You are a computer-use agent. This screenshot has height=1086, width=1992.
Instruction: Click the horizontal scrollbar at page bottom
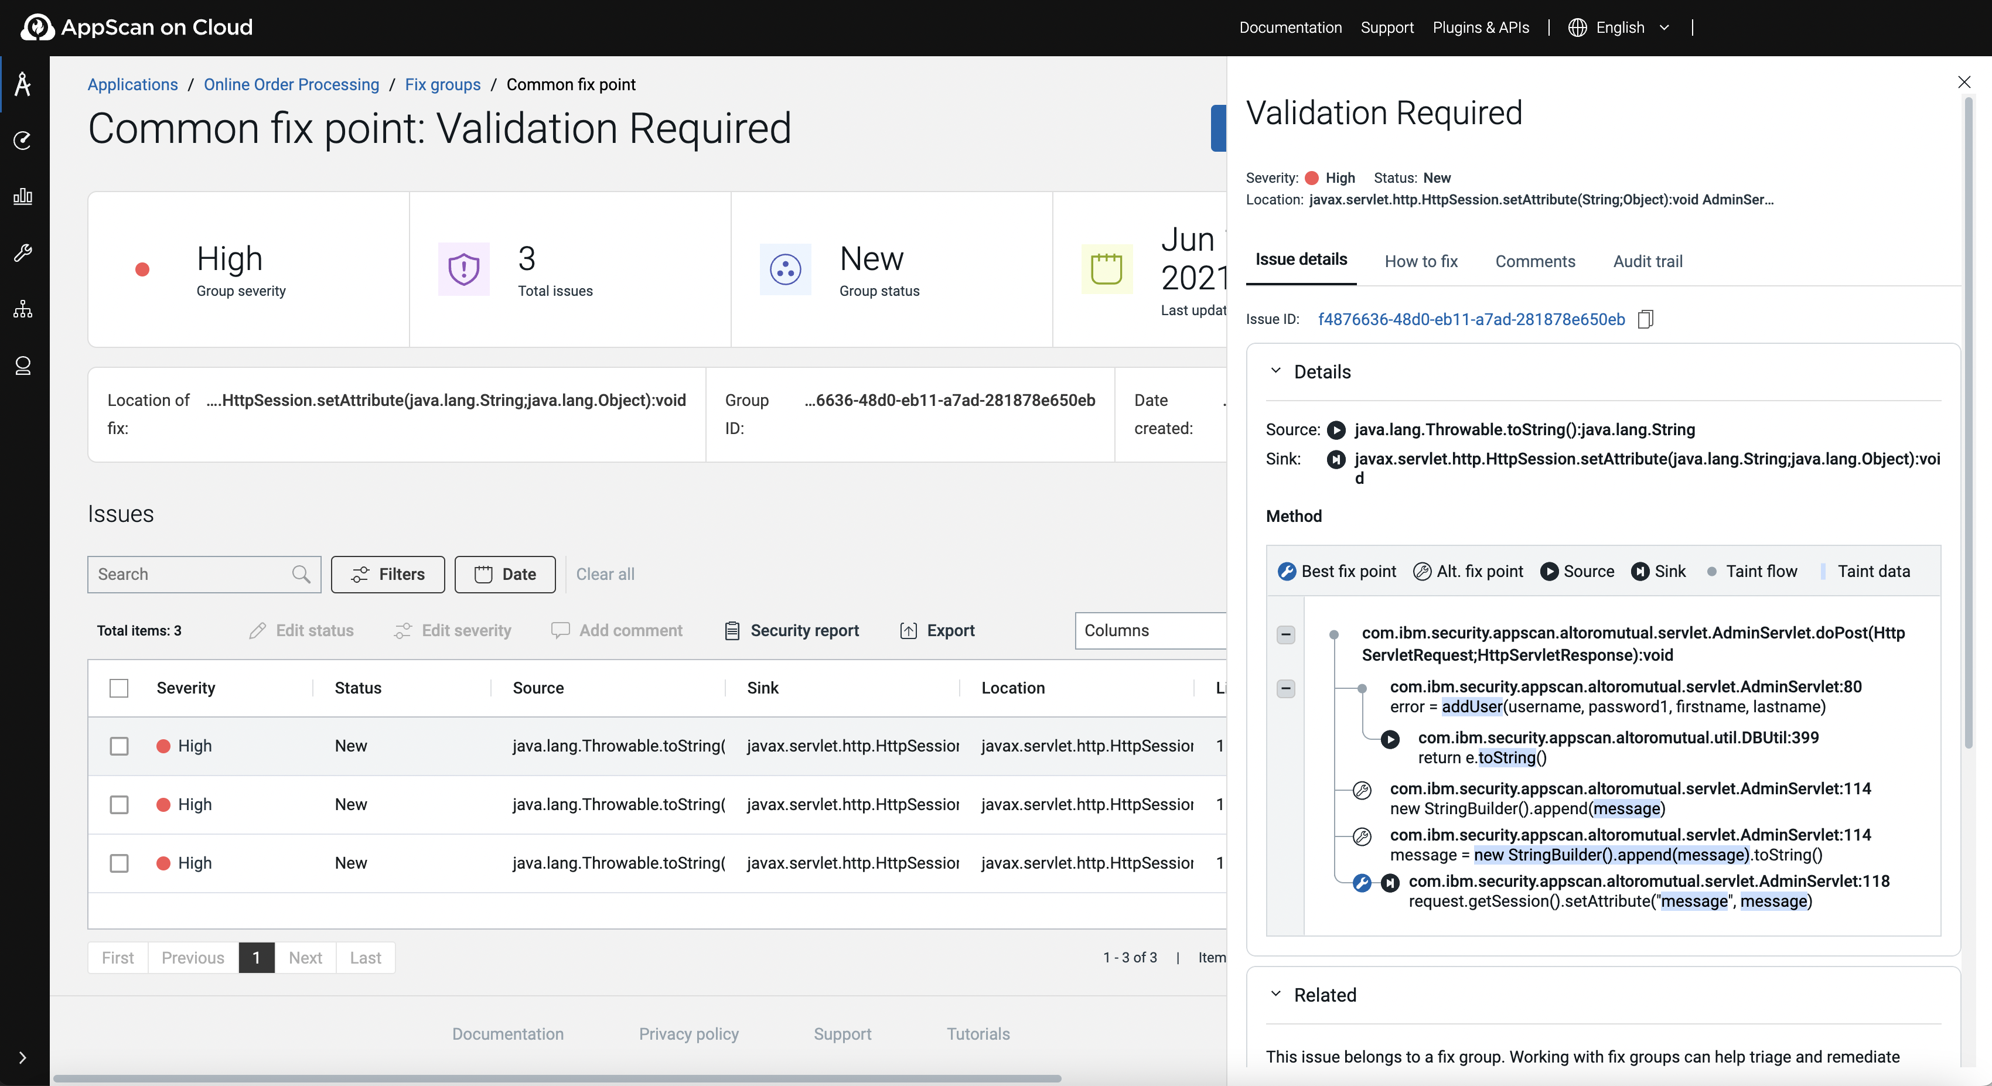(557, 1078)
